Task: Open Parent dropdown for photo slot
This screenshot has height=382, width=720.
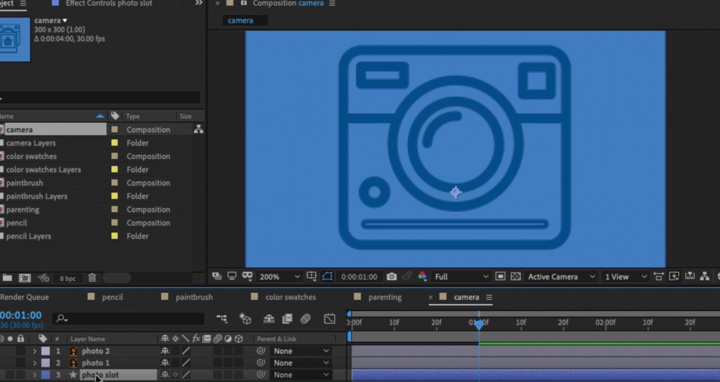Action: pos(301,375)
